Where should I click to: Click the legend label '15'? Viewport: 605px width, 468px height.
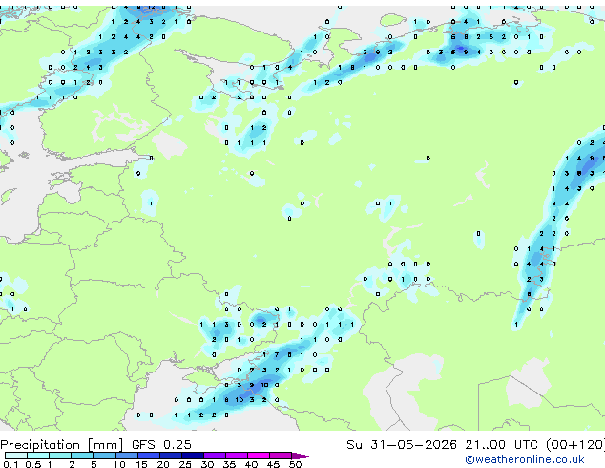coord(141,464)
